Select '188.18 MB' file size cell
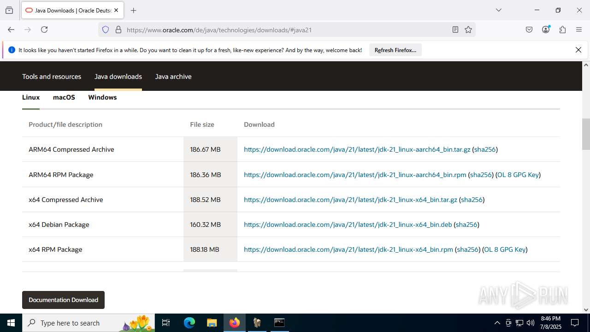The image size is (590, 332). pyautogui.click(x=210, y=249)
